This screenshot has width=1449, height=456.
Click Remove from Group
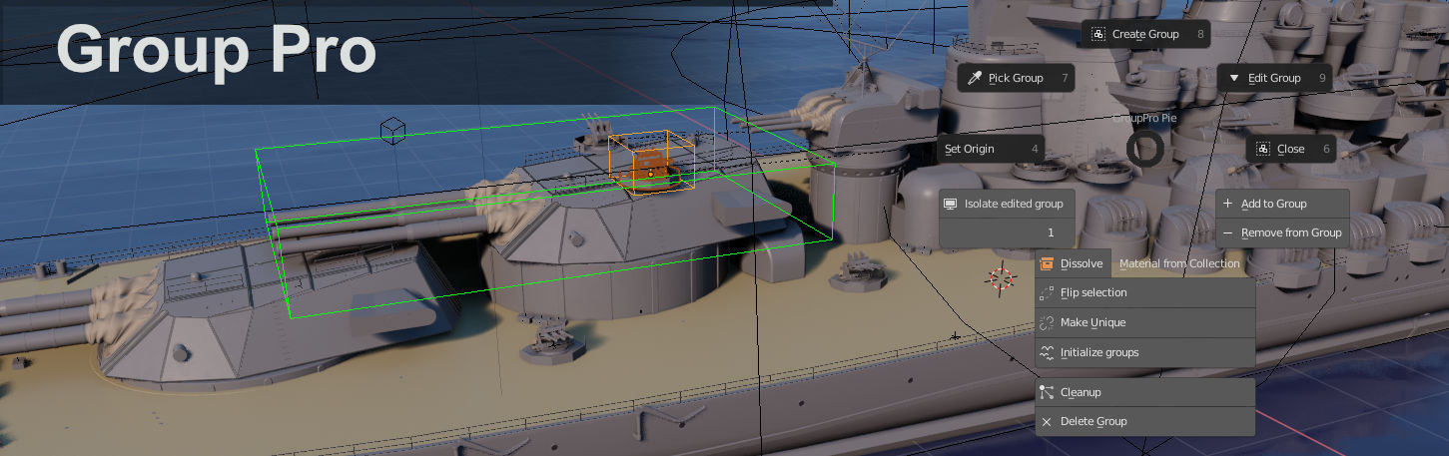[1282, 232]
